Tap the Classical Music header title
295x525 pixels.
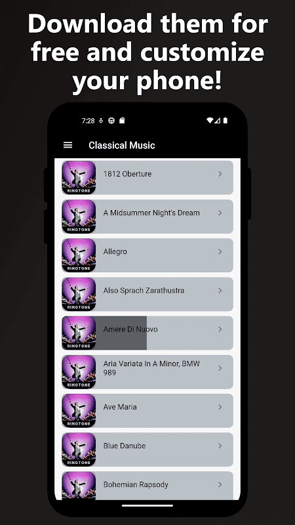[x=122, y=145]
